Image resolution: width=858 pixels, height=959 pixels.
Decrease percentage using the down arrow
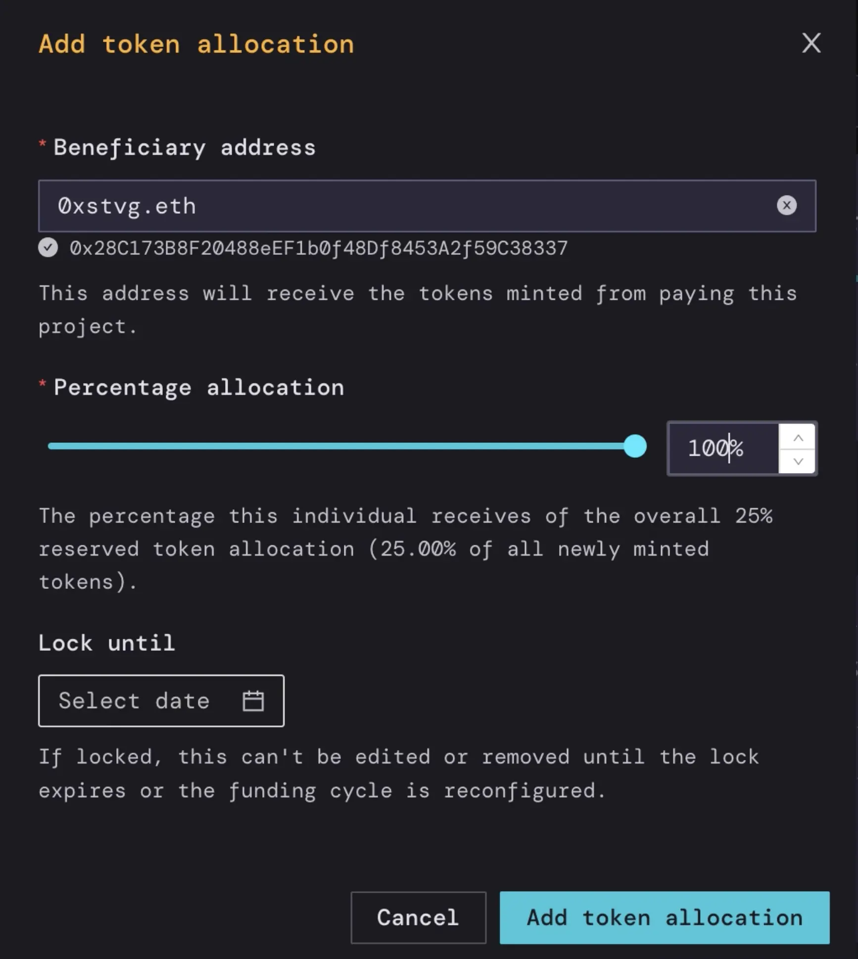tap(798, 461)
